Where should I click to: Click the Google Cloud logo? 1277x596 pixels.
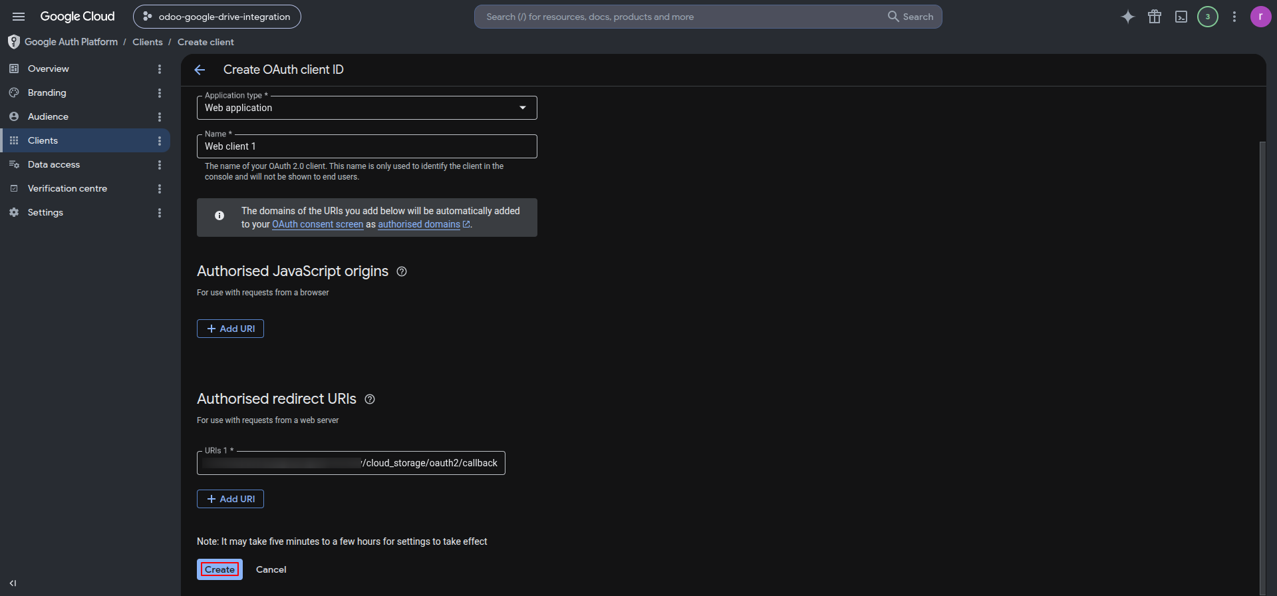77,17
